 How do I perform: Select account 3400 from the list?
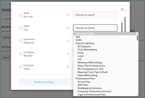point(105,40)
